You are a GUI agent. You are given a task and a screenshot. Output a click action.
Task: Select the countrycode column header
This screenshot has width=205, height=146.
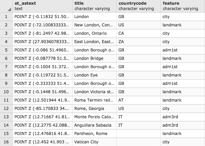138,6
